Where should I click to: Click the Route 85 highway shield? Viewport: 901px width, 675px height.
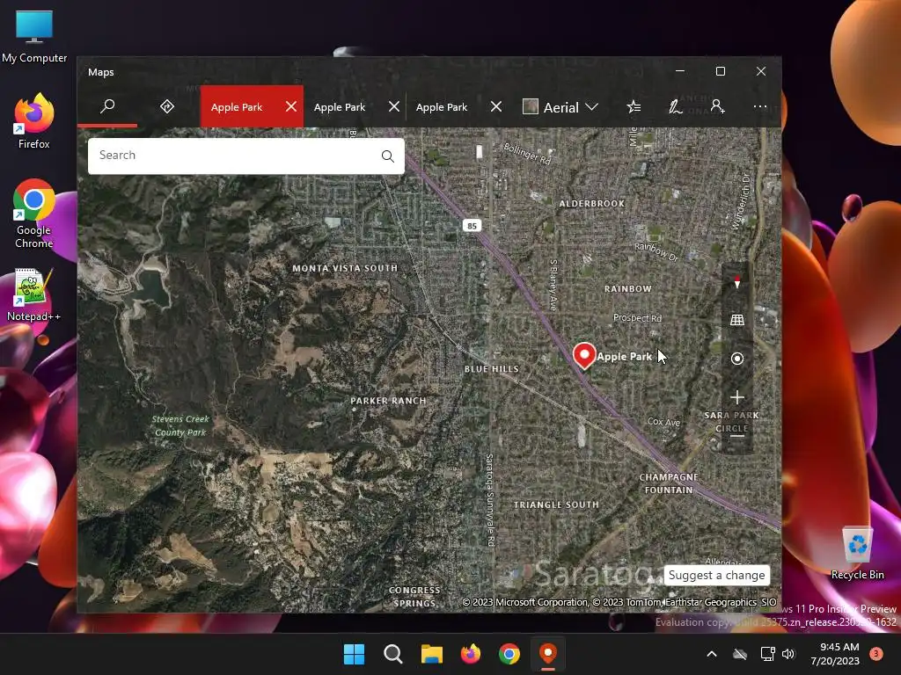click(x=472, y=226)
